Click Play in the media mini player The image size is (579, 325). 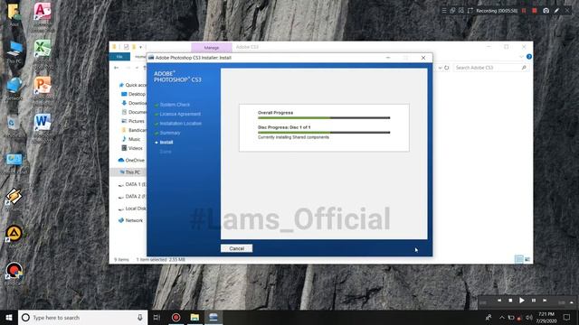pyautogui.click(x=522, y=301)
